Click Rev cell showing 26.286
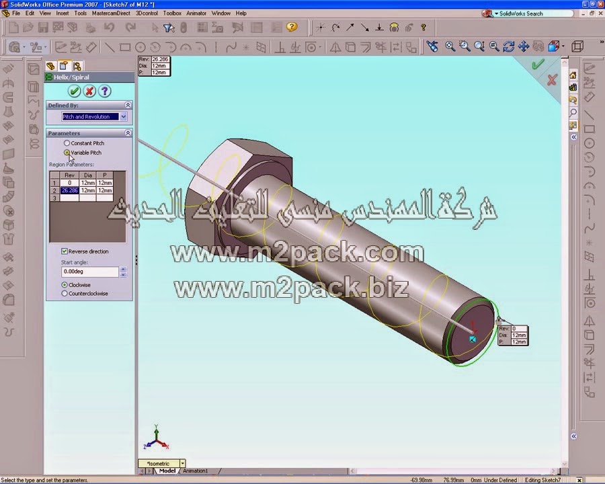Viewport: 605px width, 484px height. [69, 190]
